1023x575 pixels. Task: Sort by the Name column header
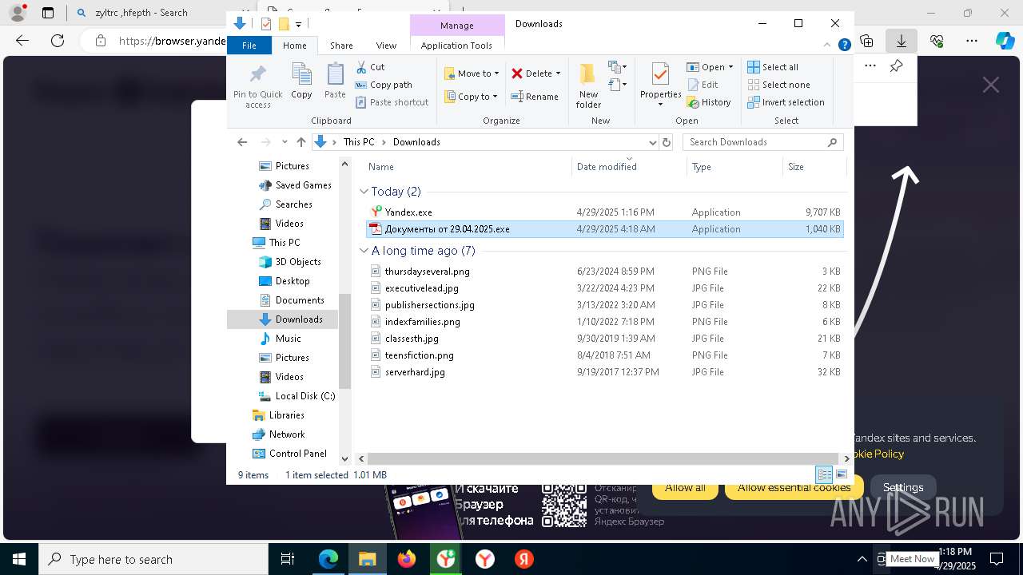(x=468, y=167)
